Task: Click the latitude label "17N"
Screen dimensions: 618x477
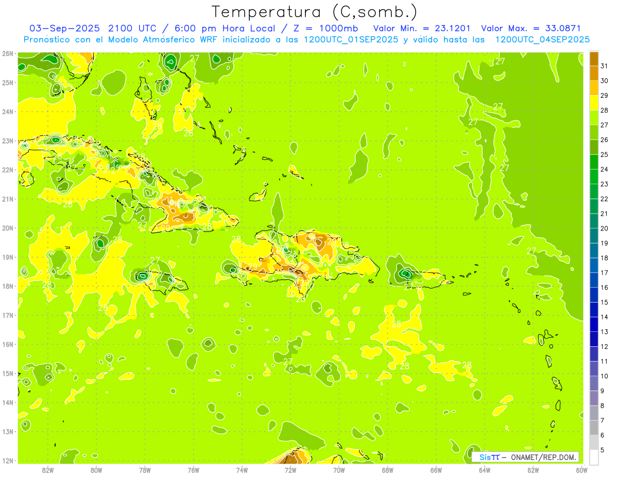Action: coord(8,315)
